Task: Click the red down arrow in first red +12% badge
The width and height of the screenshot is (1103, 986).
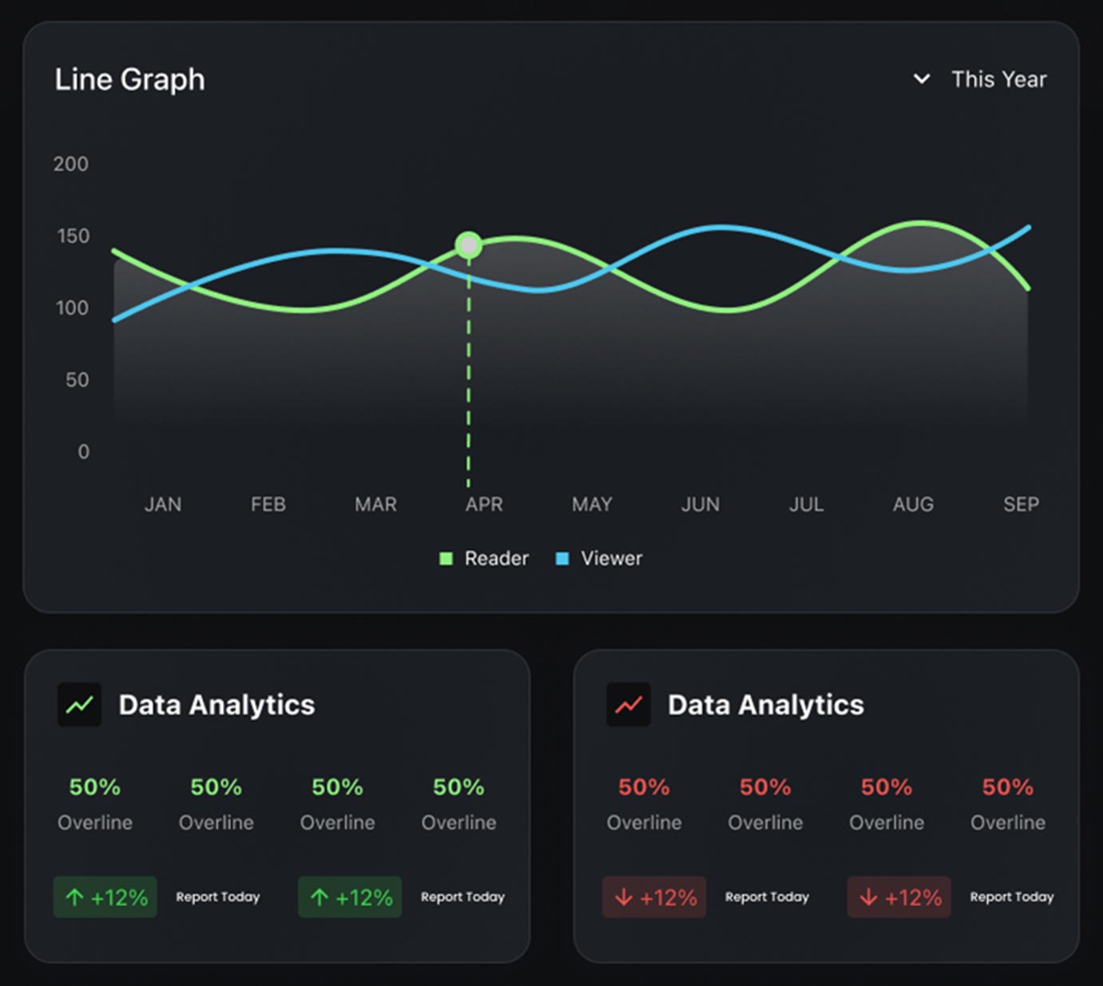Action: (624, 897)
